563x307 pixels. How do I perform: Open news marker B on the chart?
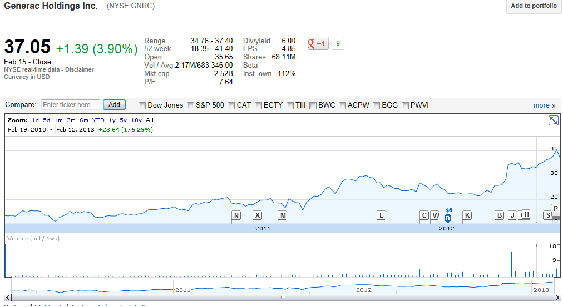point(499,215)
